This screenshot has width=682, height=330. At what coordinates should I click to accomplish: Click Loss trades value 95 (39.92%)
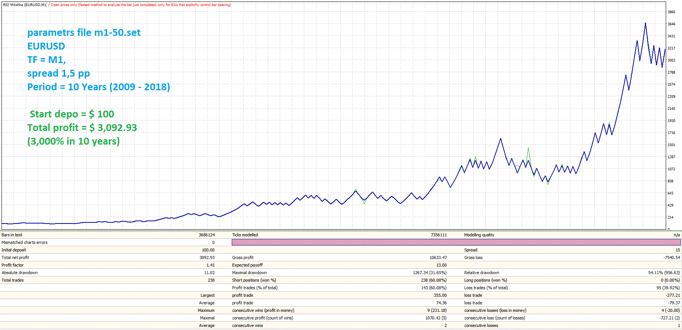pyautogui.click(x=668, y=288)
